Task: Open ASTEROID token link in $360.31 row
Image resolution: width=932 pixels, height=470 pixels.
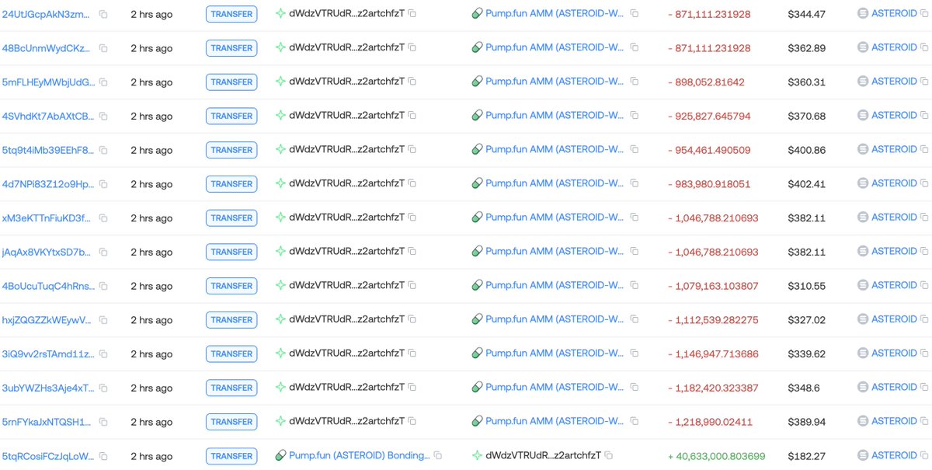Action: pyautogui.click(x=894, y=82)
